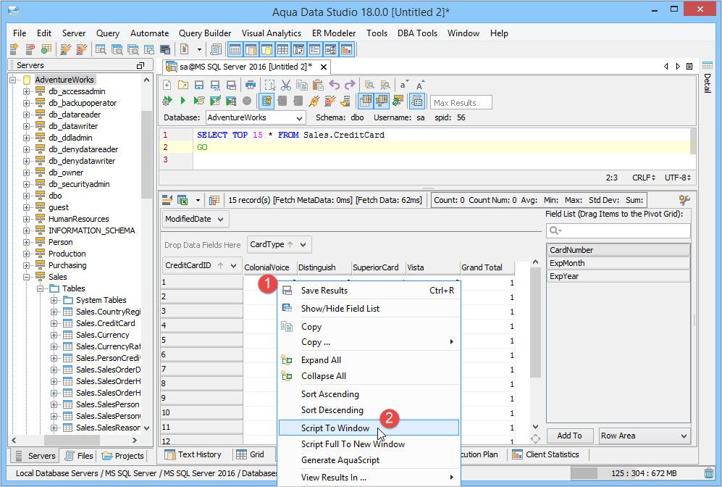
Task: Open the Client Statistics tab
Action: point(545,454)
